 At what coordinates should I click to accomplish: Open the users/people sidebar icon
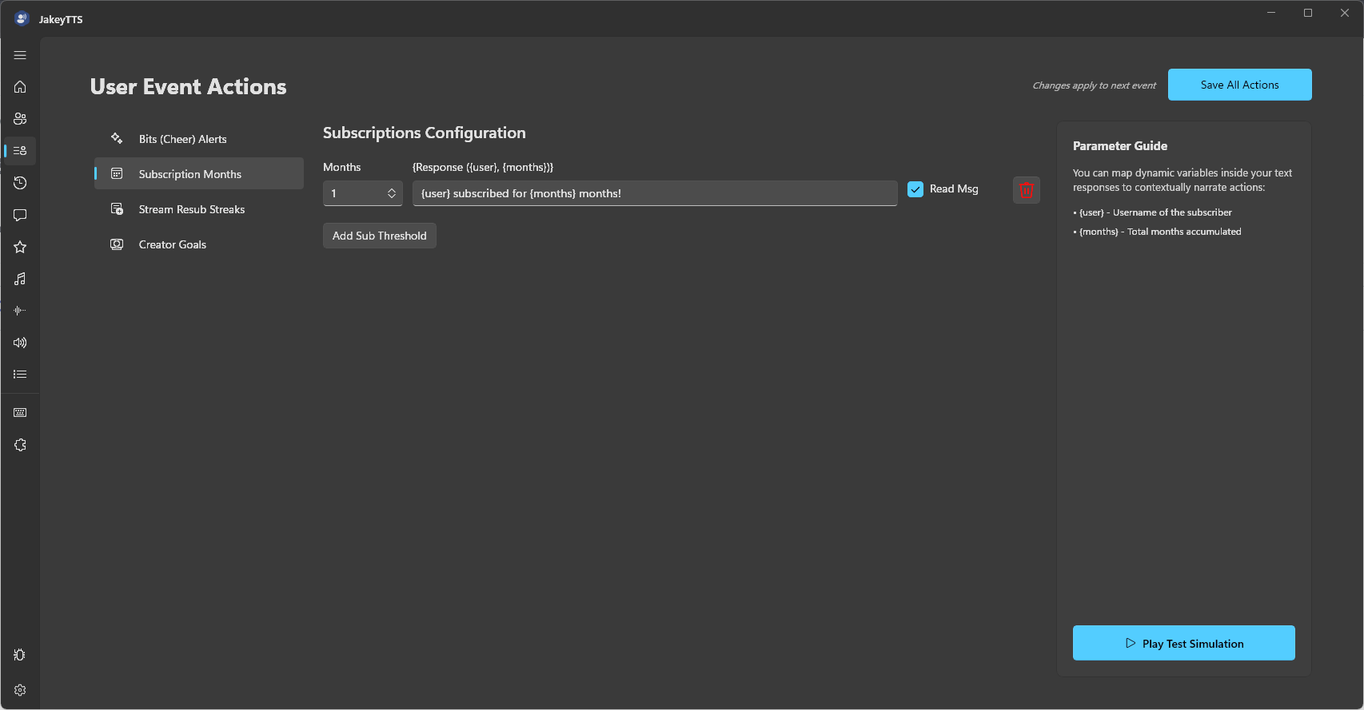[x=20, y=119]
